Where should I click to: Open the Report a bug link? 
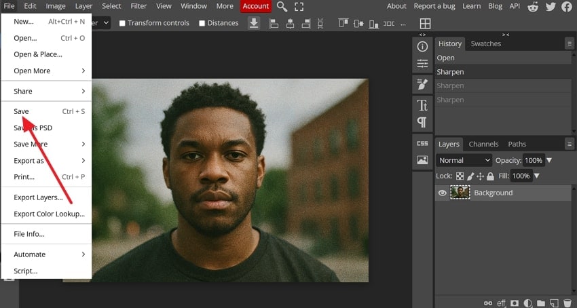pos(434,6)
